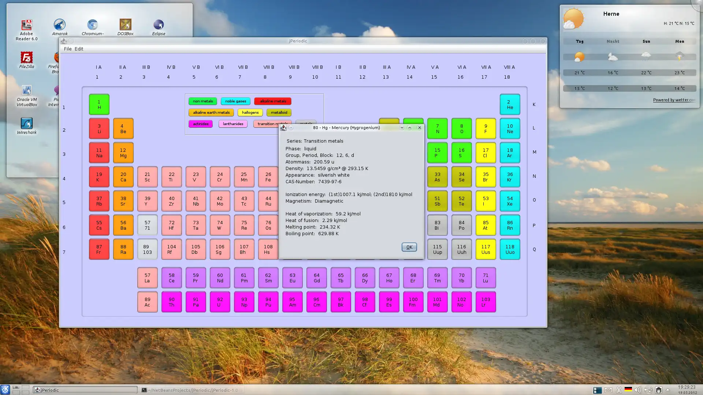Expand the lanthanides filter dropdown

(x=233, y=124)
